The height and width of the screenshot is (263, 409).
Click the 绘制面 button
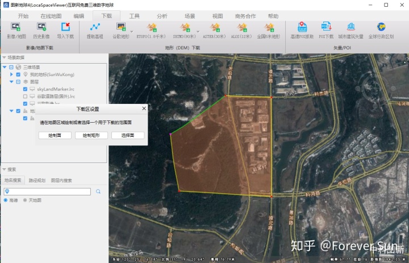(x=55, y=135)
